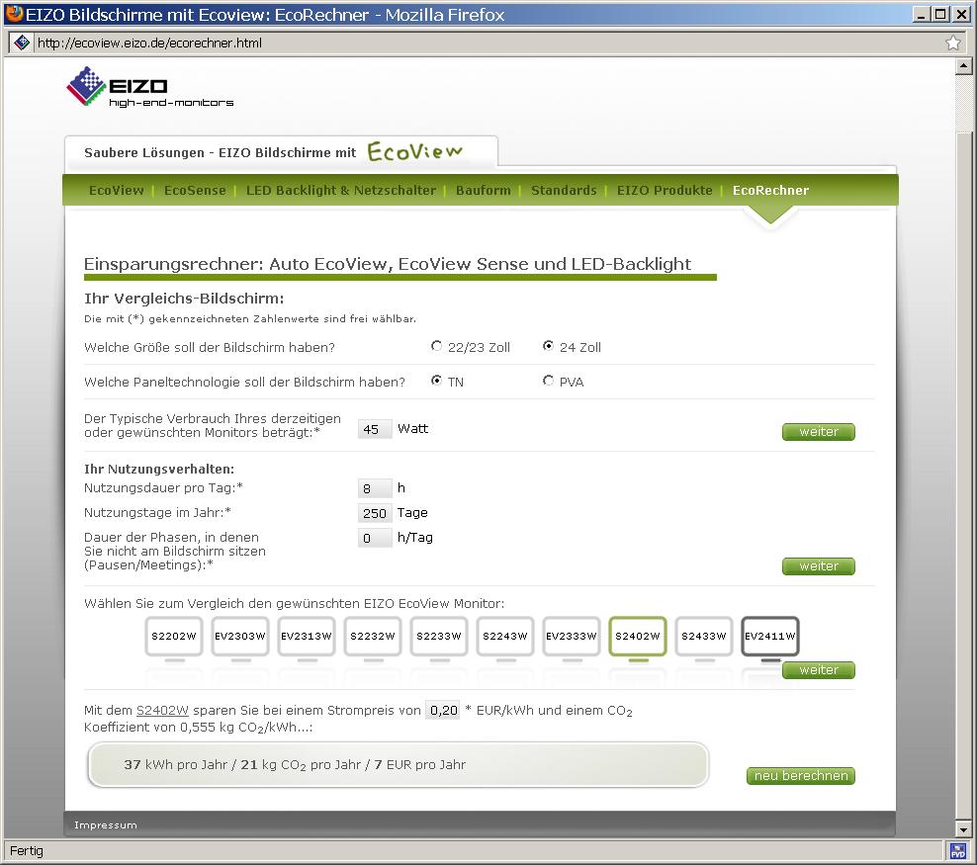Open the Impressum link
977x865 pixels.
coord(105,825)
